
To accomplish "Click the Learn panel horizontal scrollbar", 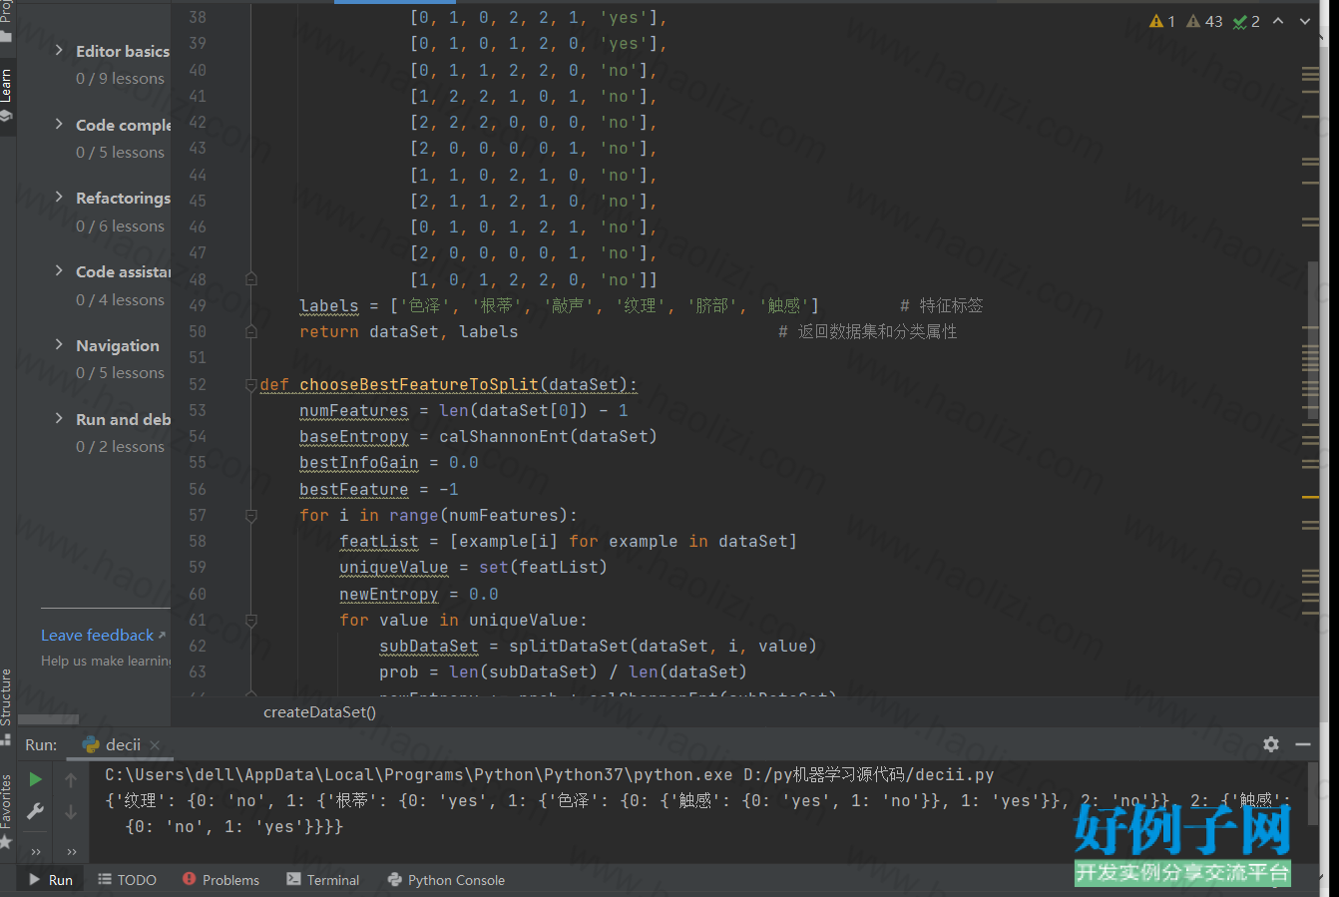I will click(48, 718).
